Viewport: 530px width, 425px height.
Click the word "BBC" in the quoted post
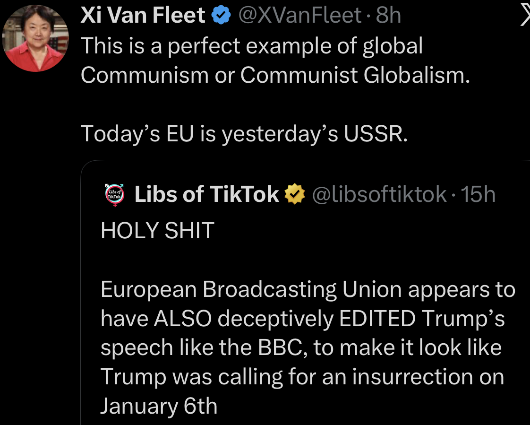point(275,348)
